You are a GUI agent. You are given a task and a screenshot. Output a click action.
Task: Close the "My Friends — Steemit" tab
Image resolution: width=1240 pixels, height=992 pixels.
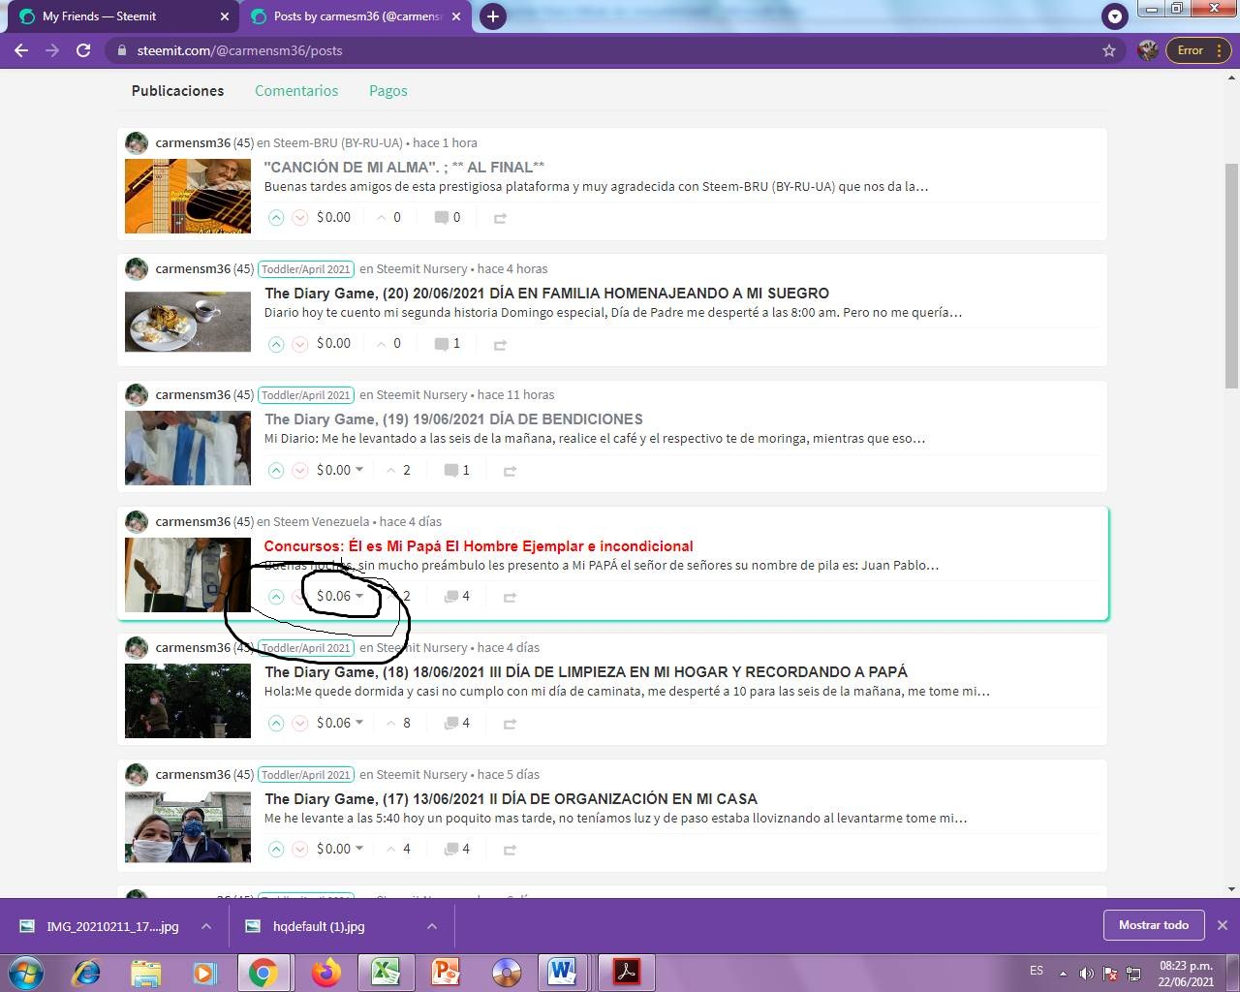[x=225, y=16]
